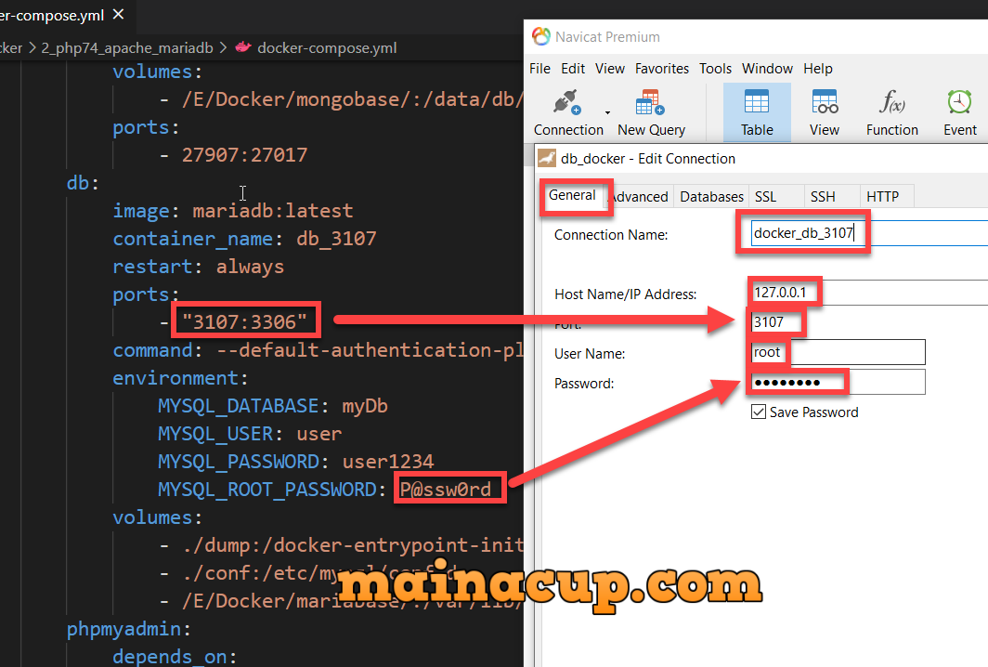Open the Tools menu
988x667 pixels.
715,68
